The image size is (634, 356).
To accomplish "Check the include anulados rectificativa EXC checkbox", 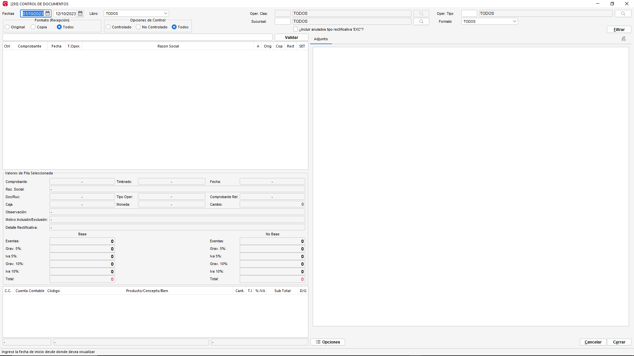I will tap(296, 29).
